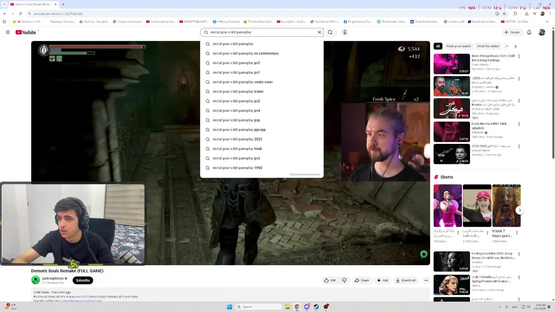The height and width of the screenshot is (312, 555).
Task: Open YouTube notifications bell
Action: tap(529, 32)
